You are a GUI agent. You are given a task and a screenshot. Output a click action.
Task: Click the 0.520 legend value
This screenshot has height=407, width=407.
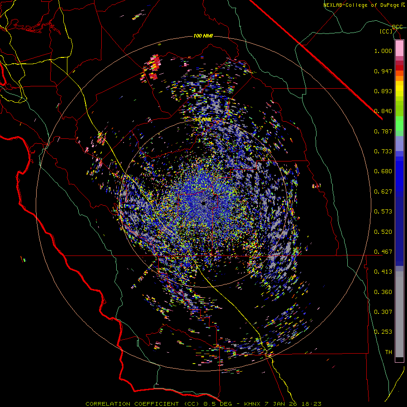[x=383, y=232]
